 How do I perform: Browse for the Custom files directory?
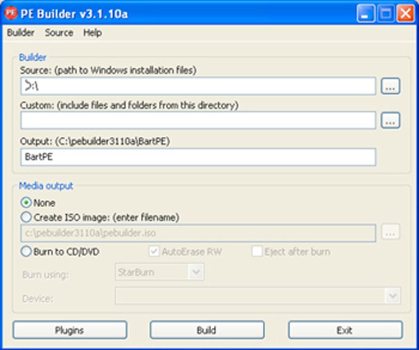(x=390, y=120)
